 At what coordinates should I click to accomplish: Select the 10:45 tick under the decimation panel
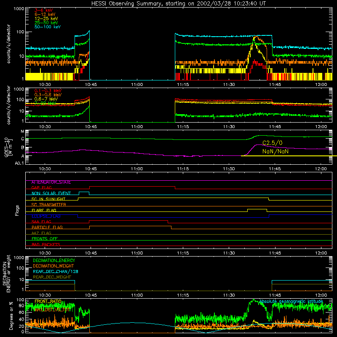tap(91, 295)
